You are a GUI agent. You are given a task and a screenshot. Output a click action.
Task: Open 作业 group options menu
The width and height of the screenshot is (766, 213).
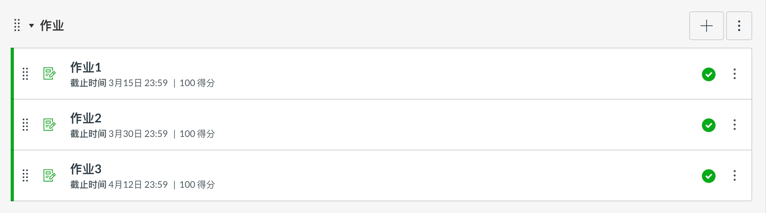[739, 26]
